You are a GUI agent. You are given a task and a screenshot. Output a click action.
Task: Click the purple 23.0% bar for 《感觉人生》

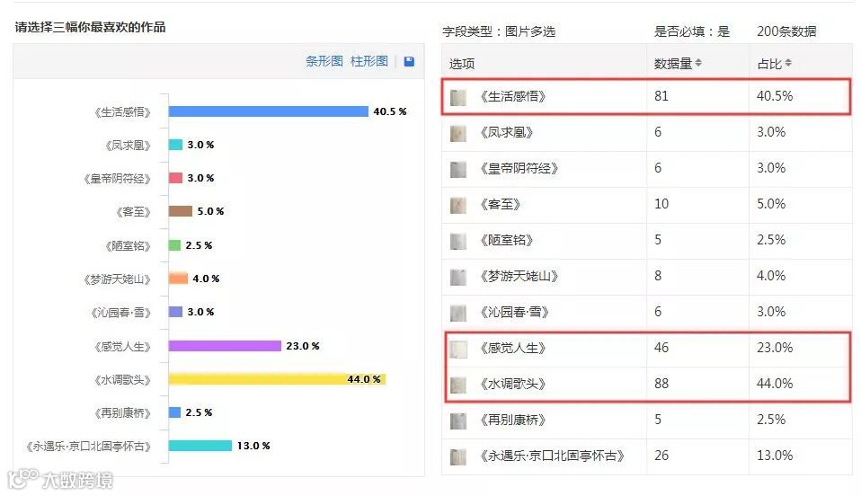click(x=225, y=346)
